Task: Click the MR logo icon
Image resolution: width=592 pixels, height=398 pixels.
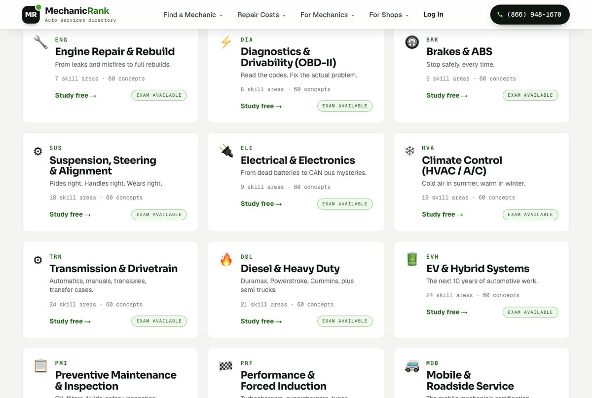Action: (31, 15)
